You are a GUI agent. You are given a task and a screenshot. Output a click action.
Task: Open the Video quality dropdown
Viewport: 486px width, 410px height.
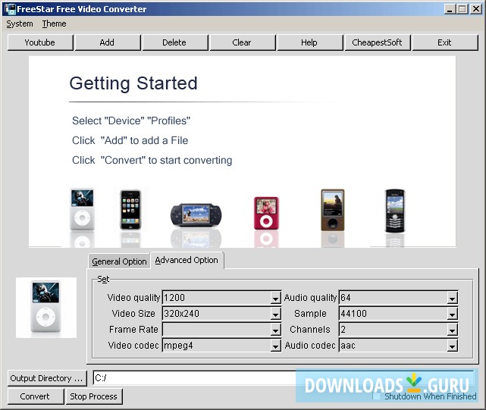275,298
